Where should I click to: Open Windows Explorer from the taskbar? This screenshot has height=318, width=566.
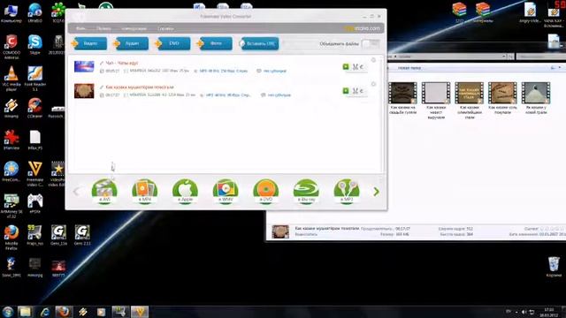click(x=25, y=312)
